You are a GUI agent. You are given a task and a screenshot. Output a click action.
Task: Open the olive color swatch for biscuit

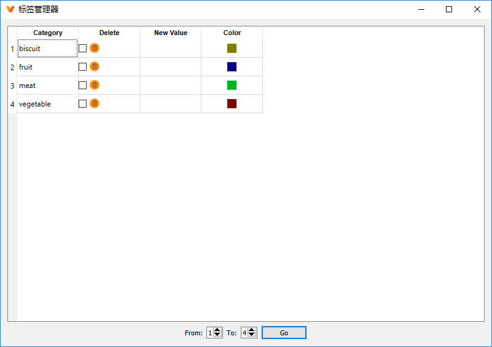pos(232,49)
